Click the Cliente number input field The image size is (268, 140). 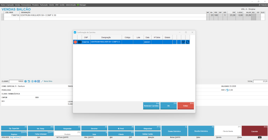16,81
